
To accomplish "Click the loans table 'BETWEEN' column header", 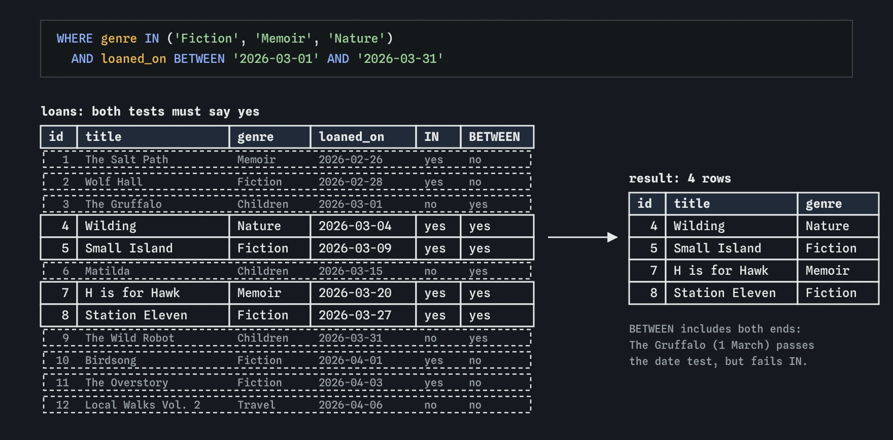I will [x=497, y=137].
